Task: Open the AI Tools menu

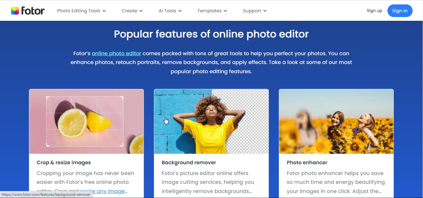Action: tap(170, 11)
